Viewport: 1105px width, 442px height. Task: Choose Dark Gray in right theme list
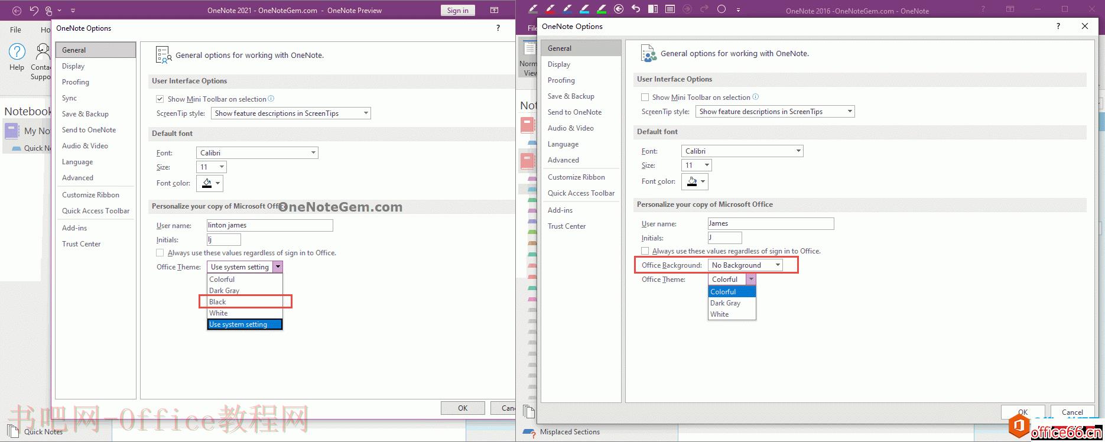(x=732, y=303)
